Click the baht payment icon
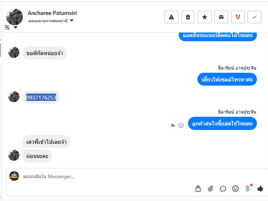This screenshot has height=201, width=268. pyautogui.click(x=248, y=189)
